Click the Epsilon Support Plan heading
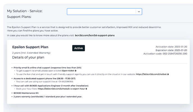This screenshot has width=193, height=112. 30,47
